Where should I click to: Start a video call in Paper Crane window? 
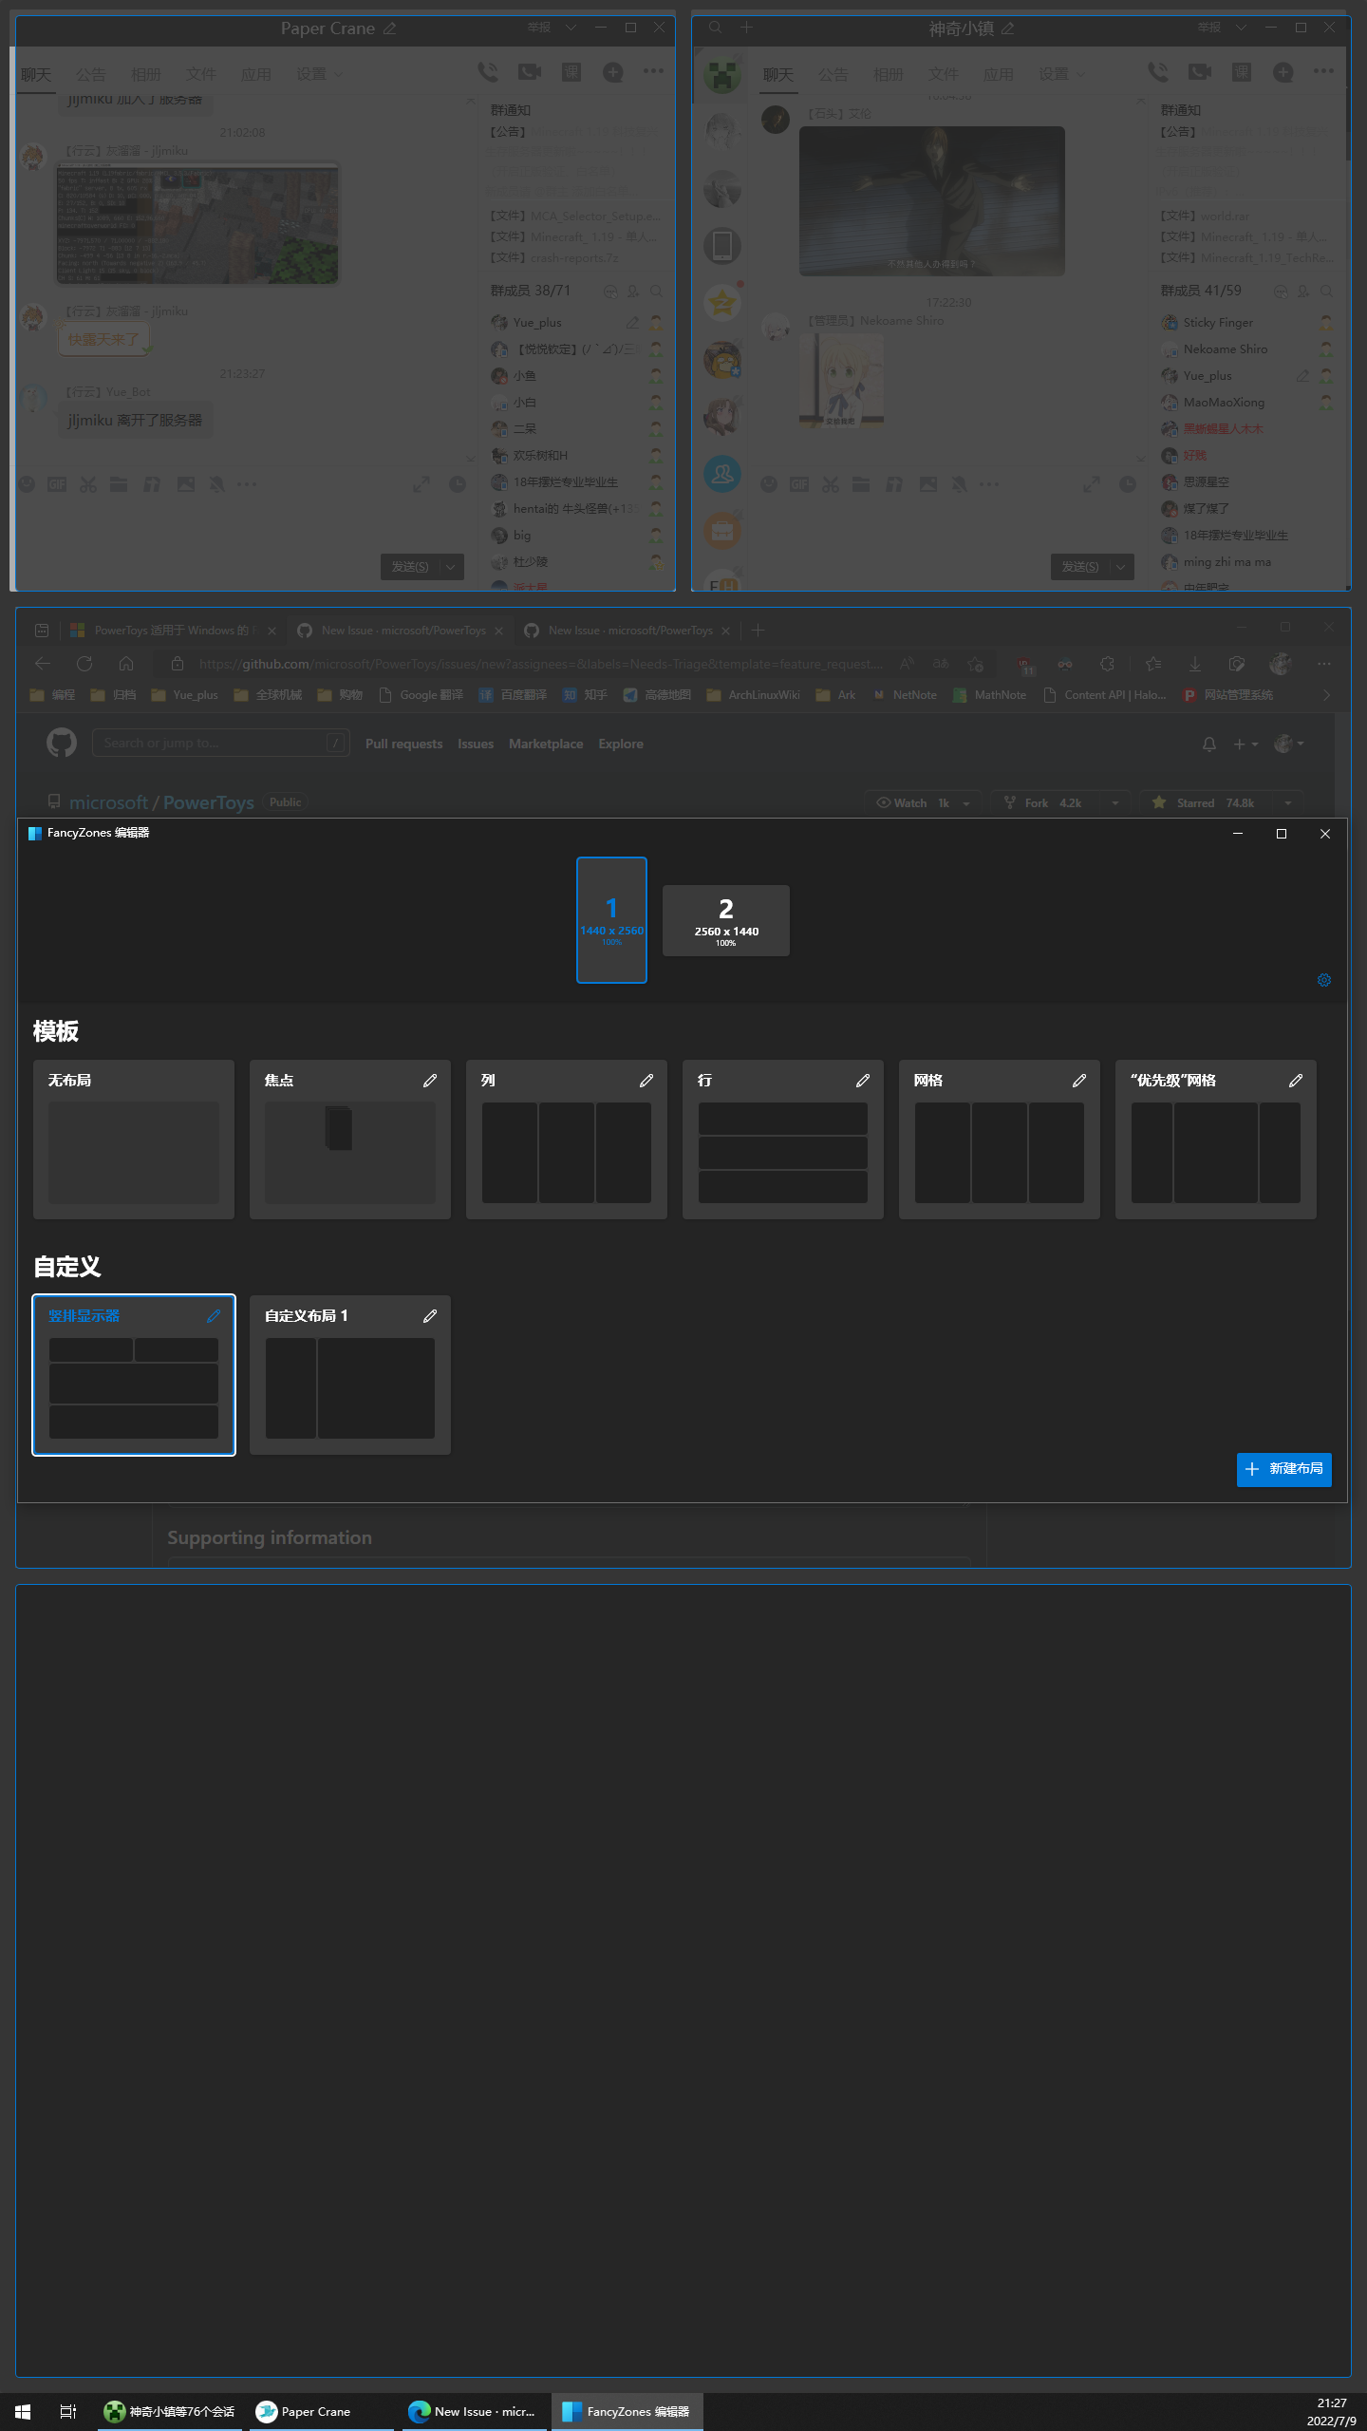pos(530,72)
